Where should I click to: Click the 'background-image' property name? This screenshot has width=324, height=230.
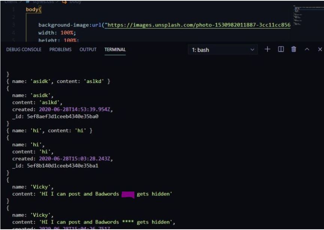pos(63,25)
